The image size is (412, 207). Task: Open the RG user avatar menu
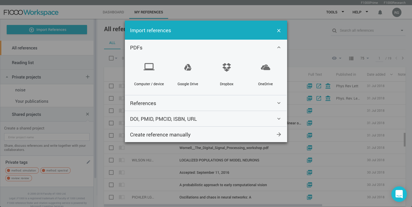click(x=397, y=12)
